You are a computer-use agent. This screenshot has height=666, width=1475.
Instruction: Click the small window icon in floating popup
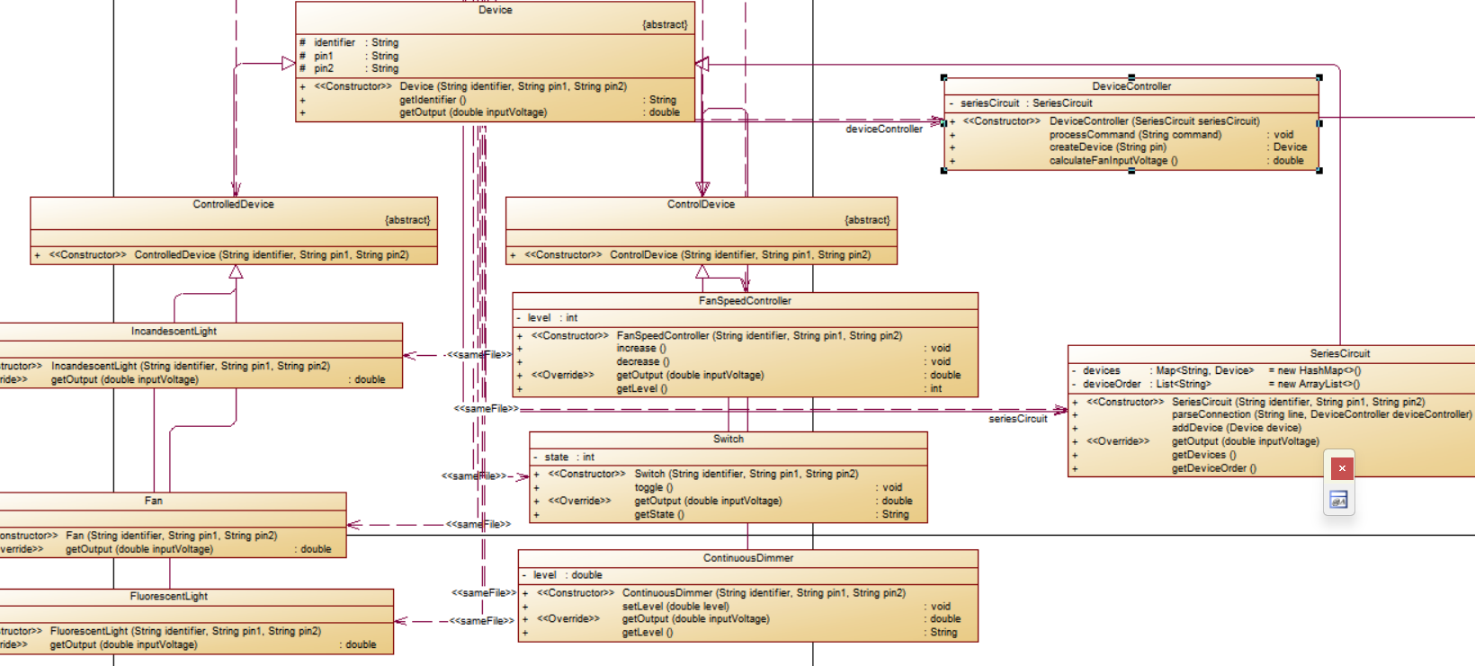[1338, 500]
